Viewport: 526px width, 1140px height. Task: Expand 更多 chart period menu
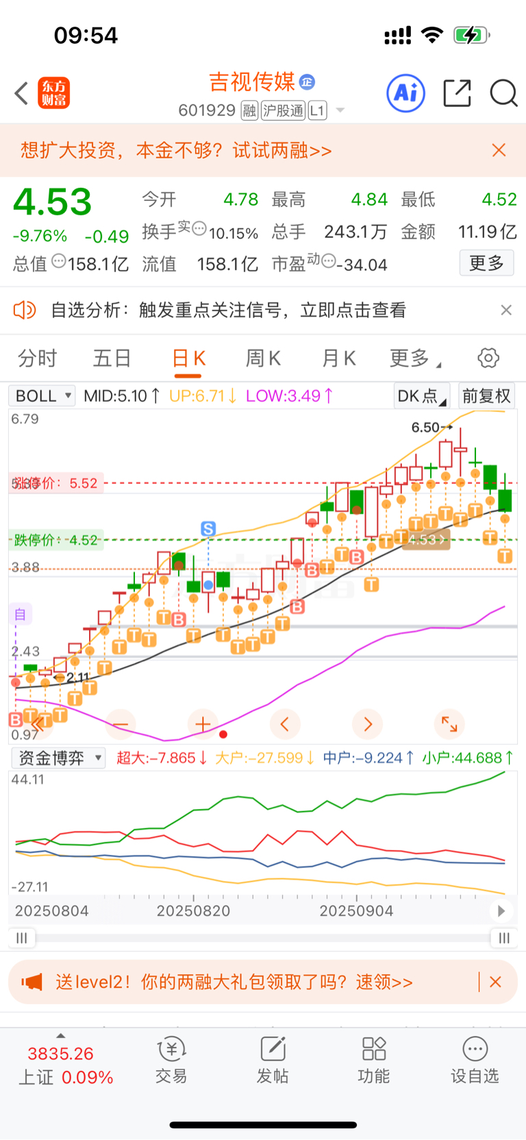[416, 358]
